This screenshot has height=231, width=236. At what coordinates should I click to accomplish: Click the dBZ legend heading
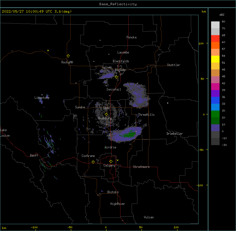pyautogui.click(x=222, y=15)
